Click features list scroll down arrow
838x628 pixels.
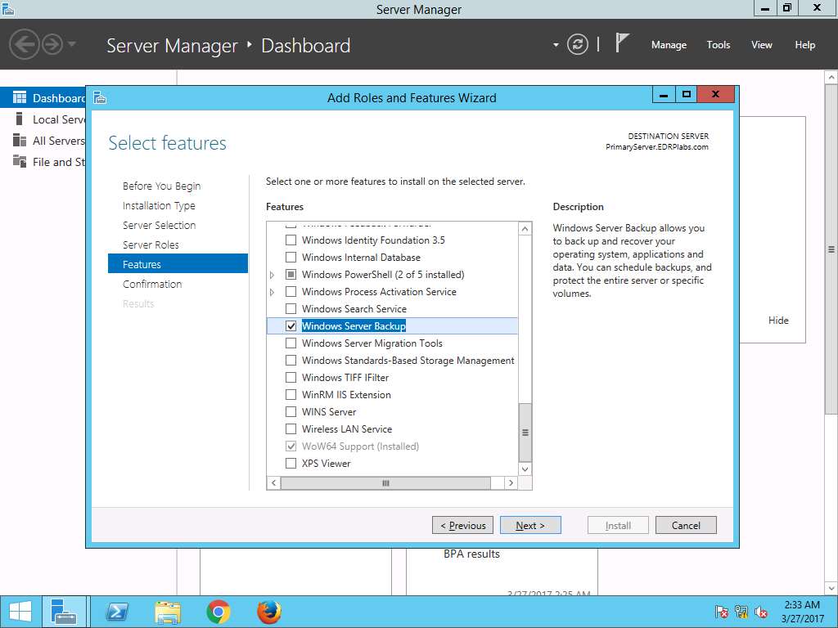tap(525, 469)
